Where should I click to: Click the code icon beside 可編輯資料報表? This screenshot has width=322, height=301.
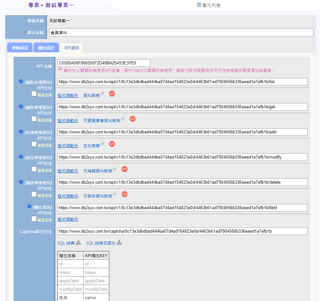124,169
